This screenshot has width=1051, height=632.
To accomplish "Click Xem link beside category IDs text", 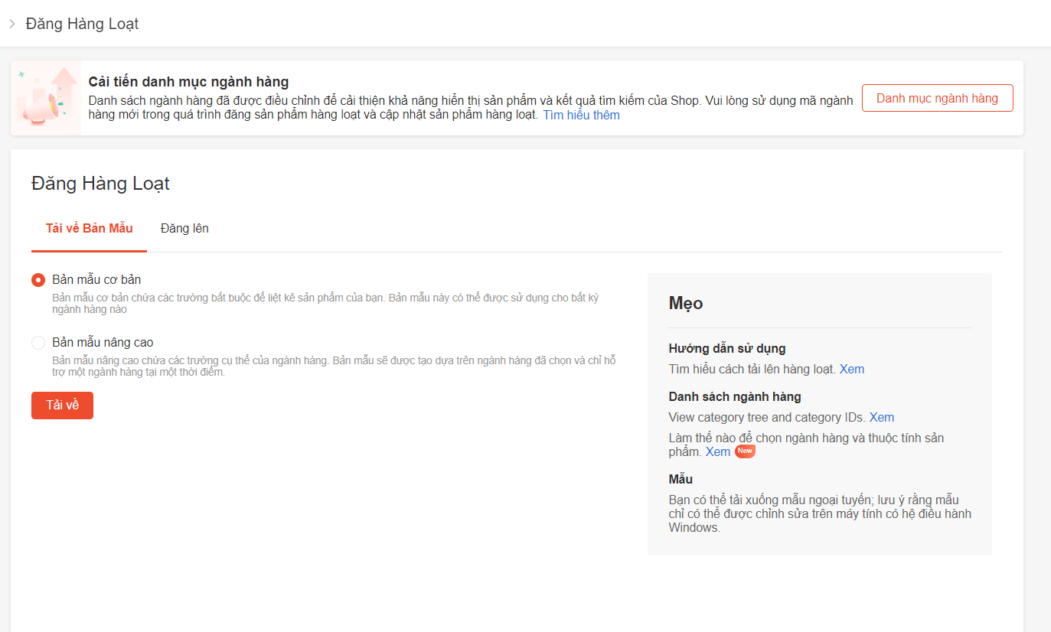I will coord(881,417).
